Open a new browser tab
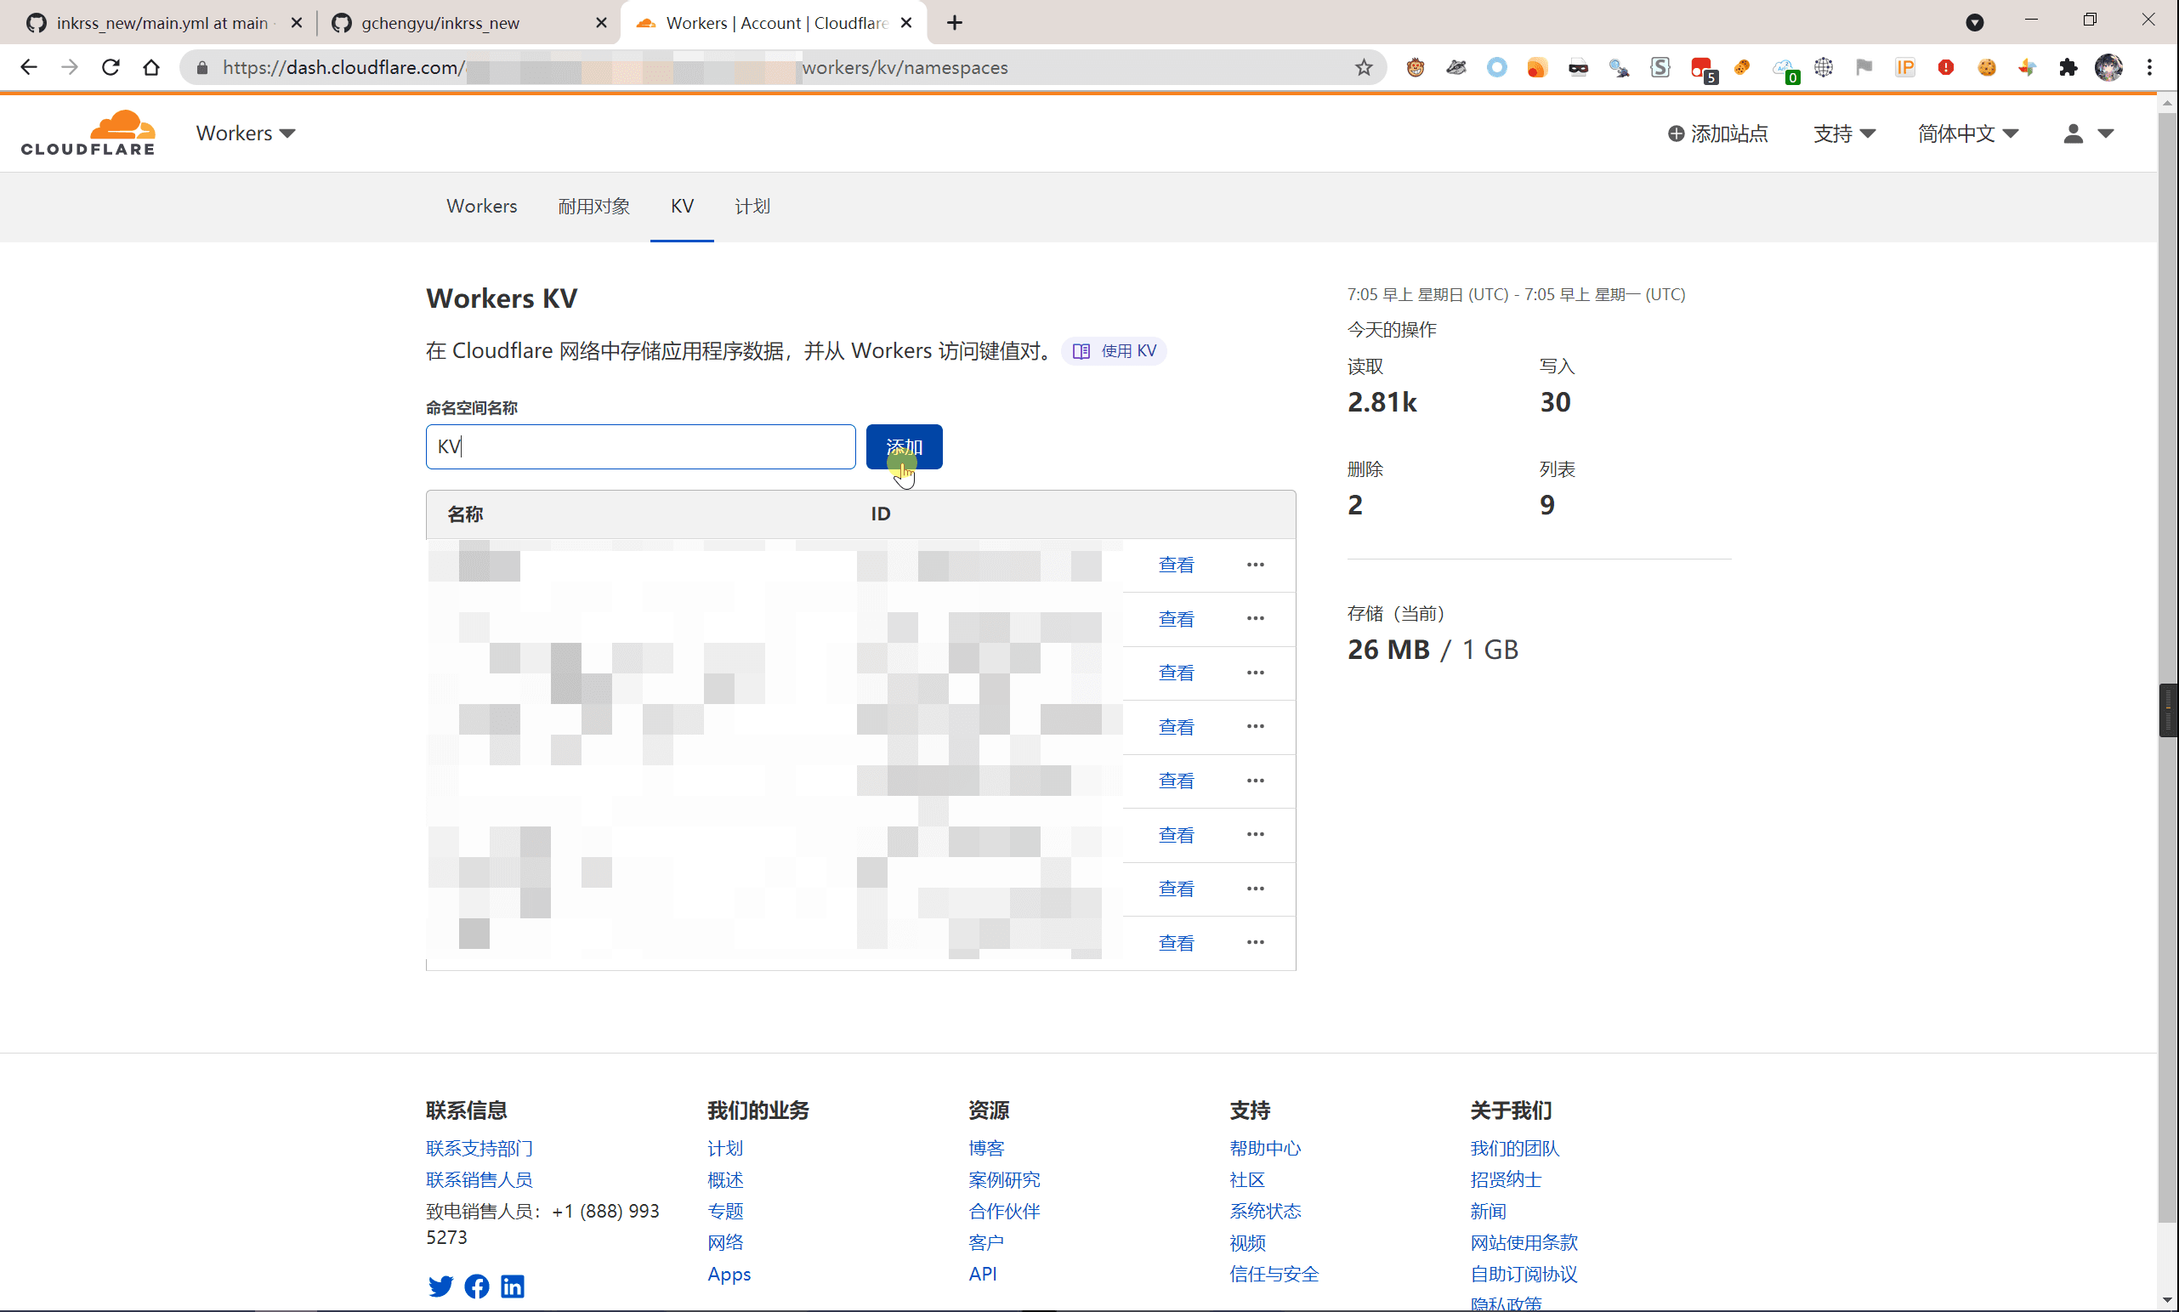Viewport: 2179px width, 1312px height. (955, 23)
